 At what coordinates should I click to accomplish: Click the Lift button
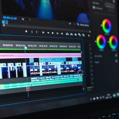[x=67, y=34]
